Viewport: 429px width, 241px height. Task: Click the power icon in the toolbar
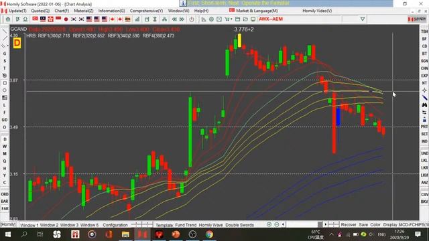click(x=192, y=19)
